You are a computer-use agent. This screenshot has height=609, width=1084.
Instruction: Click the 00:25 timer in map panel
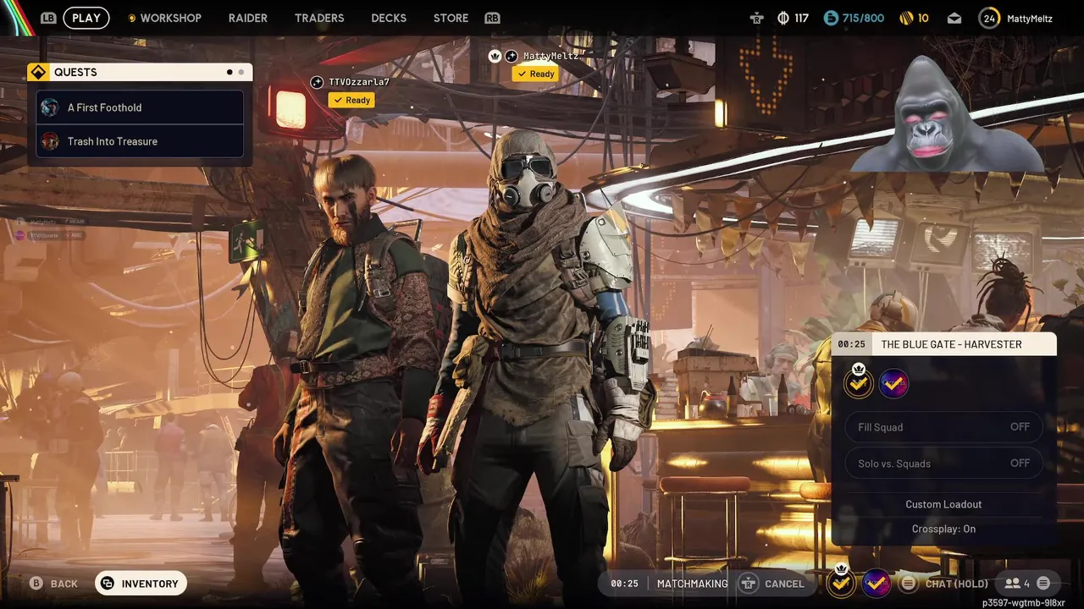(x=851, y=344)
